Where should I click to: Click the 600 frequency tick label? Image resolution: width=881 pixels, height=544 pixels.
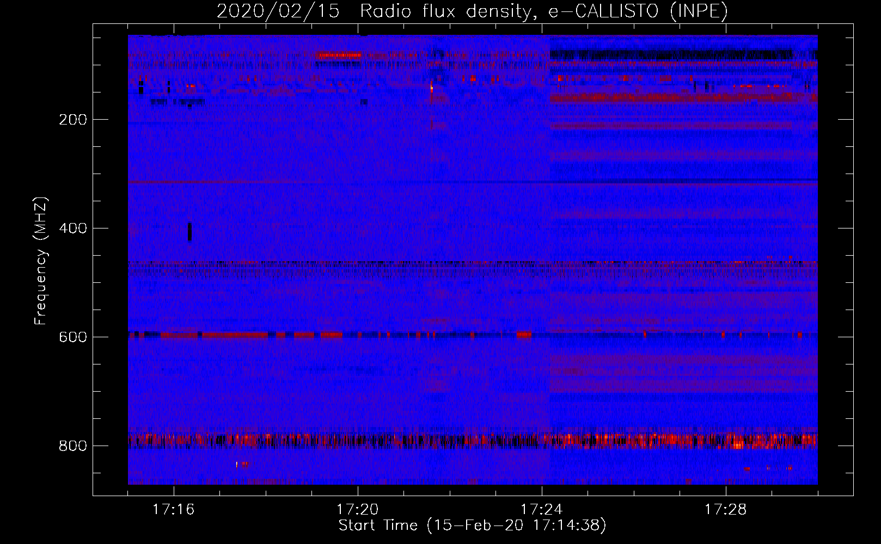pos(73,337)
